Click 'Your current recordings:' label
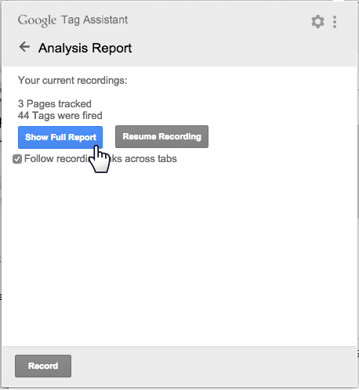The height and width of the screenshot is (390, 359). point(72,81)
